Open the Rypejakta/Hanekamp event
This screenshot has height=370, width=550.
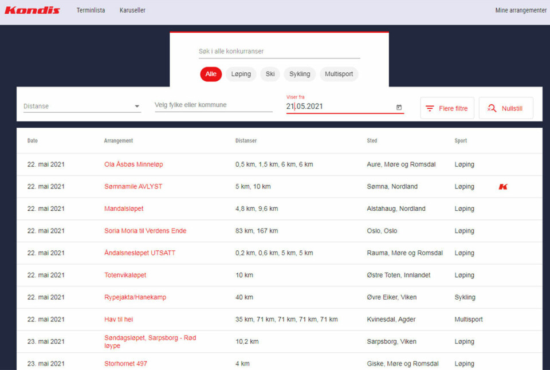pyautogui.click(x=135, y=297)
